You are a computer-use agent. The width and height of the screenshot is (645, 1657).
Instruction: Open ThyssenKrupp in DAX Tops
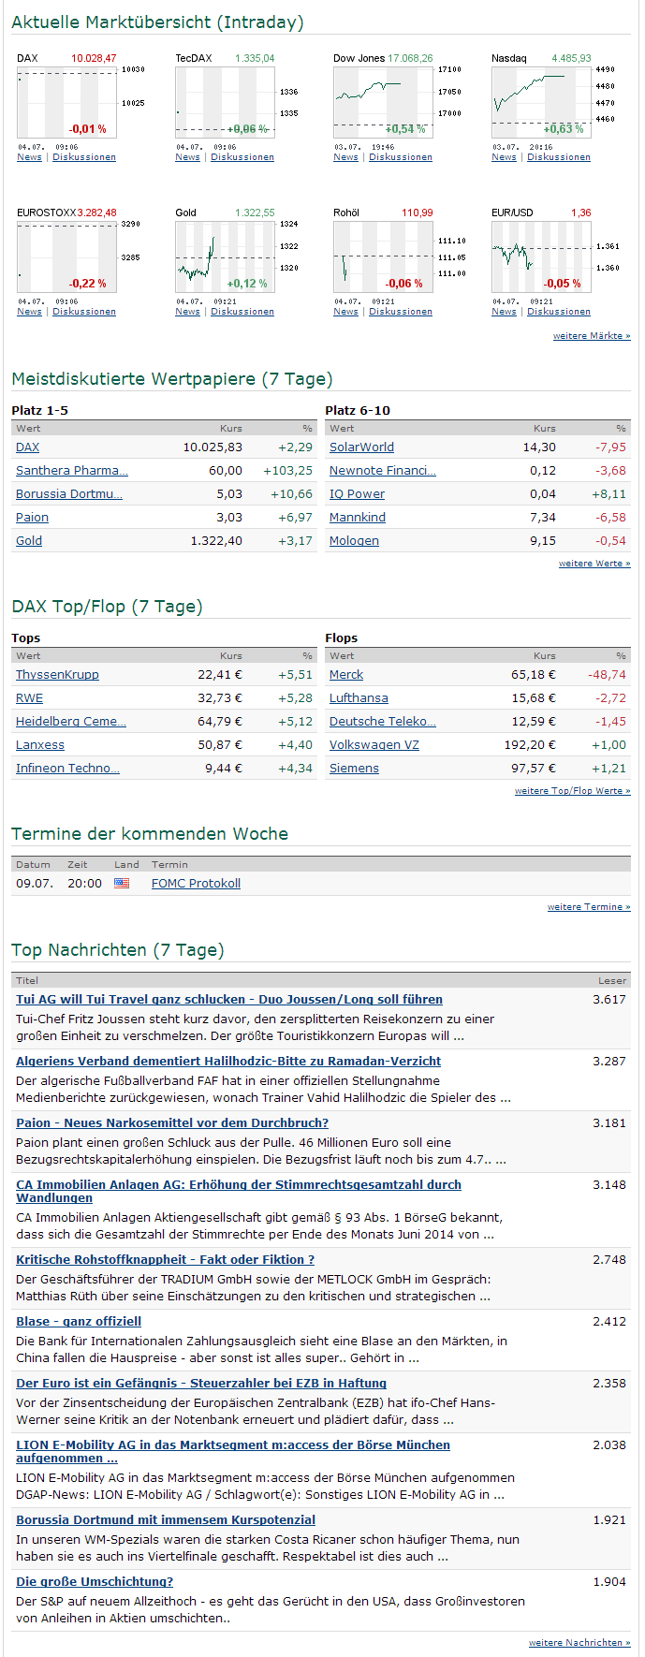(x=57, y=675)
